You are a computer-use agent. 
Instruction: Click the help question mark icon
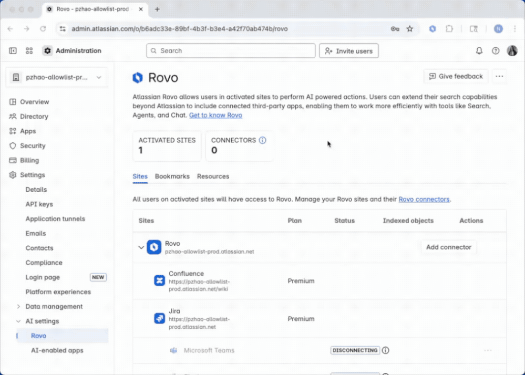[496, 51]
